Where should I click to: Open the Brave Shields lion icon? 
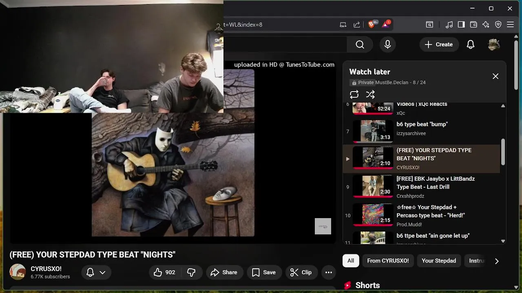pyautogui.click(x=372, y=24)
